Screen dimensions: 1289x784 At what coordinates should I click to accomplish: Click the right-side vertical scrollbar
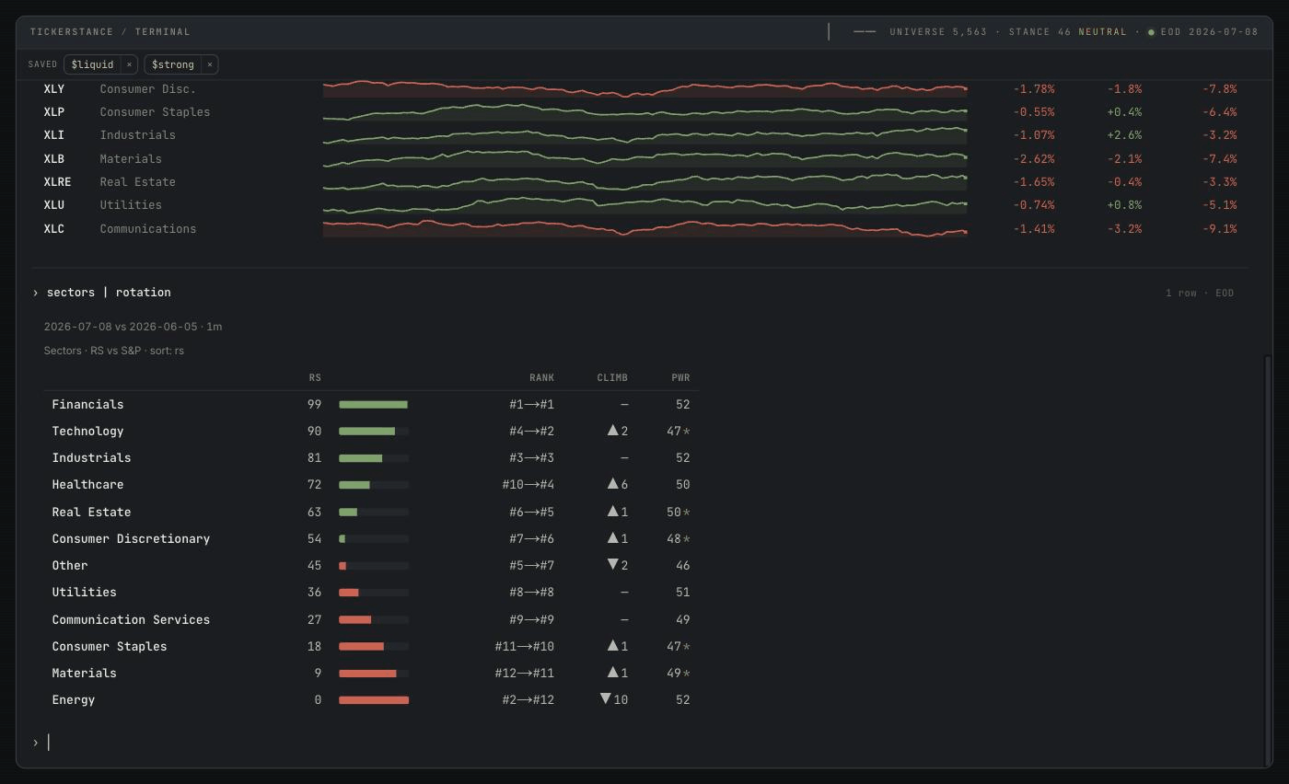point(1268,559)
